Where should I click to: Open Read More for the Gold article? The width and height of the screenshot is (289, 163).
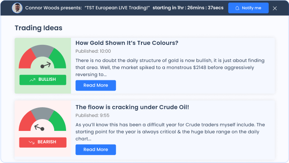coord(96,85)
